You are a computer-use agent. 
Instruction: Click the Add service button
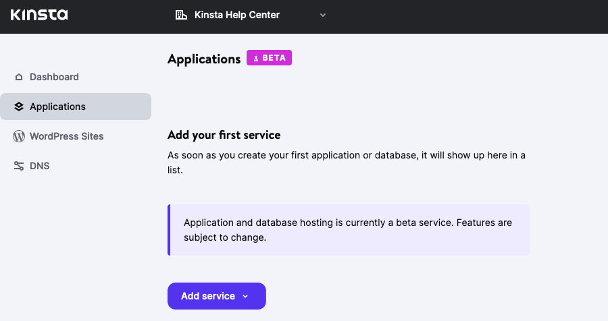point(217,296)
